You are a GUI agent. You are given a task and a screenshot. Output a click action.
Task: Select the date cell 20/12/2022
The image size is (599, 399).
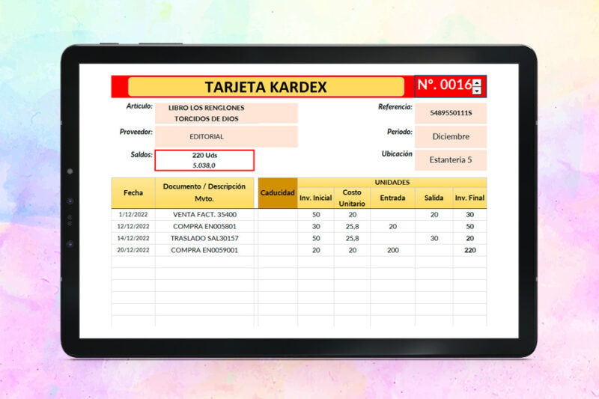[x=133, y=250]
